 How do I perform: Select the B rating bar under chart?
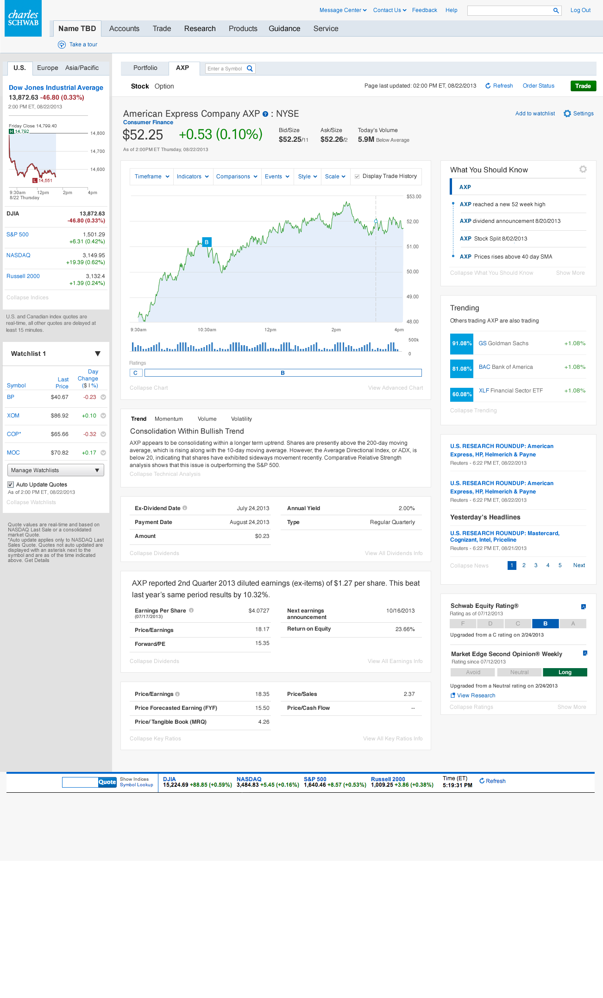tap(283, 373)
